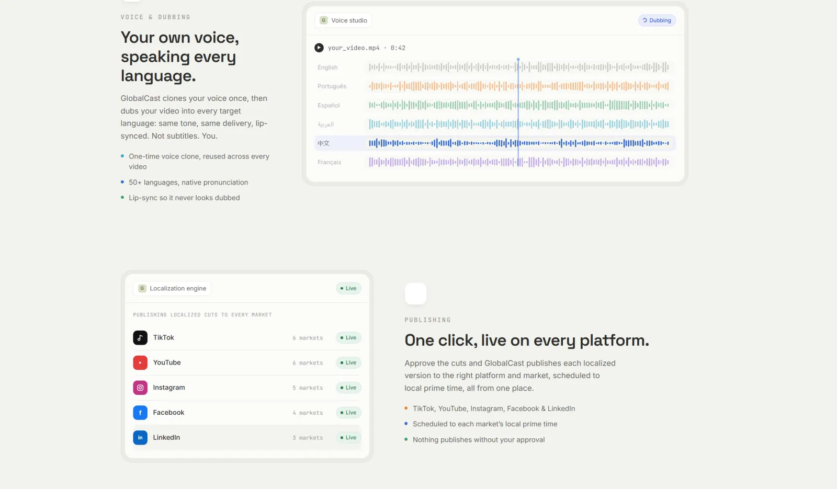The width and height of the screenshot is (837, 489).
Task: Click "Scheduled to each market's local prime time"
Action: 485,424
